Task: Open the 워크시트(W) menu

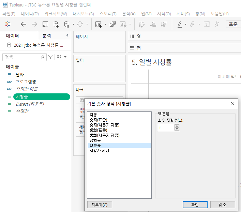Action: (x=56, y=14)
